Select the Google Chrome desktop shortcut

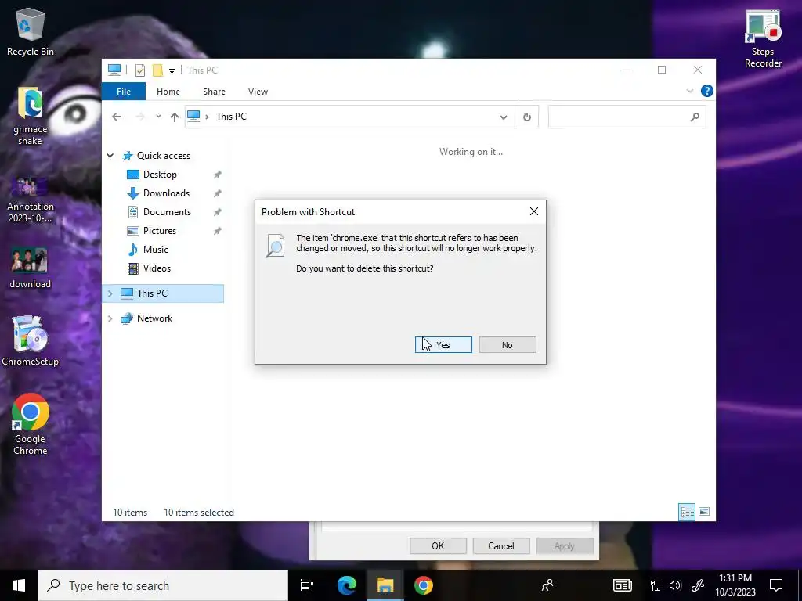click(x=31, y=424)
